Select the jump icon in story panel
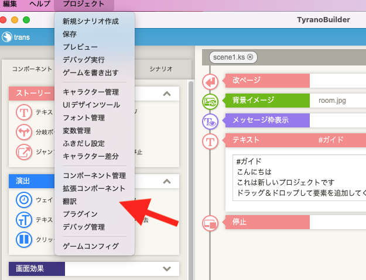This screenshot has width=366, height=280. 25,152
